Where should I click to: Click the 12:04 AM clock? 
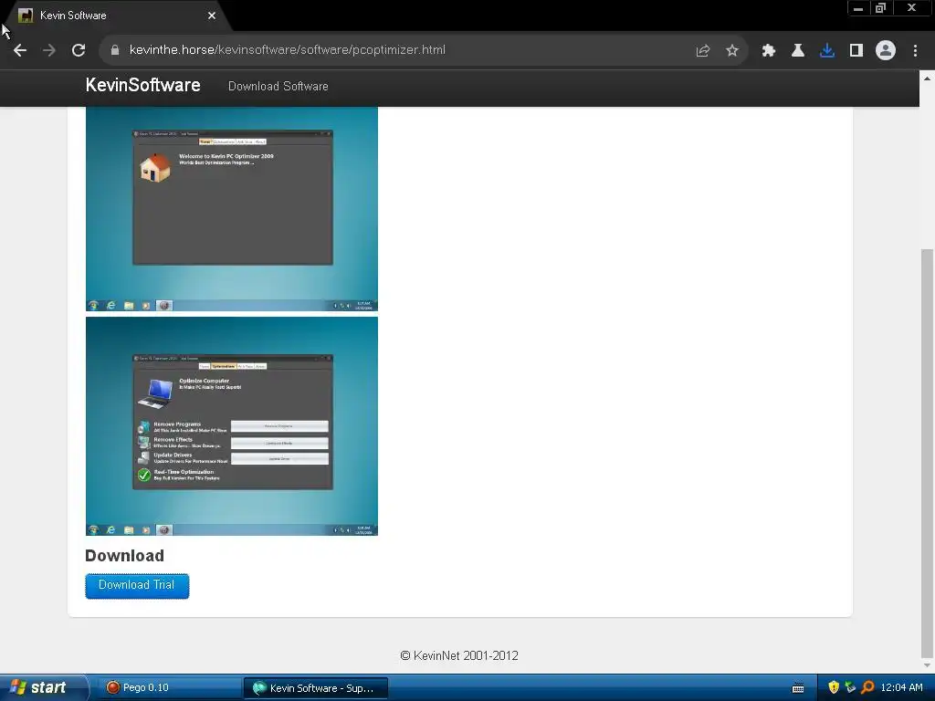[x=901, y=687]
